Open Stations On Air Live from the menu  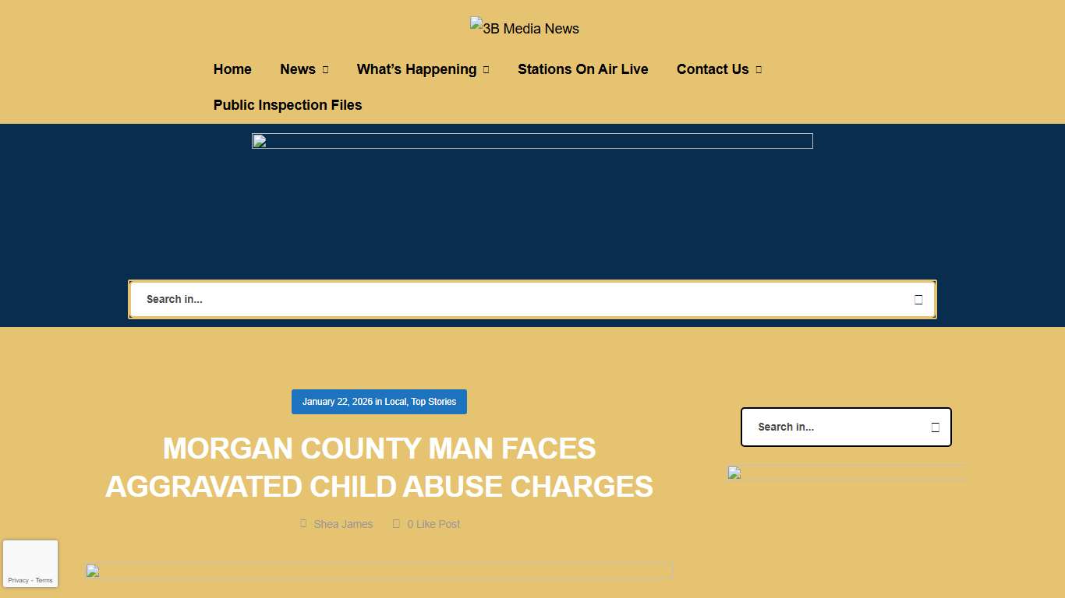tap(583, 69)
